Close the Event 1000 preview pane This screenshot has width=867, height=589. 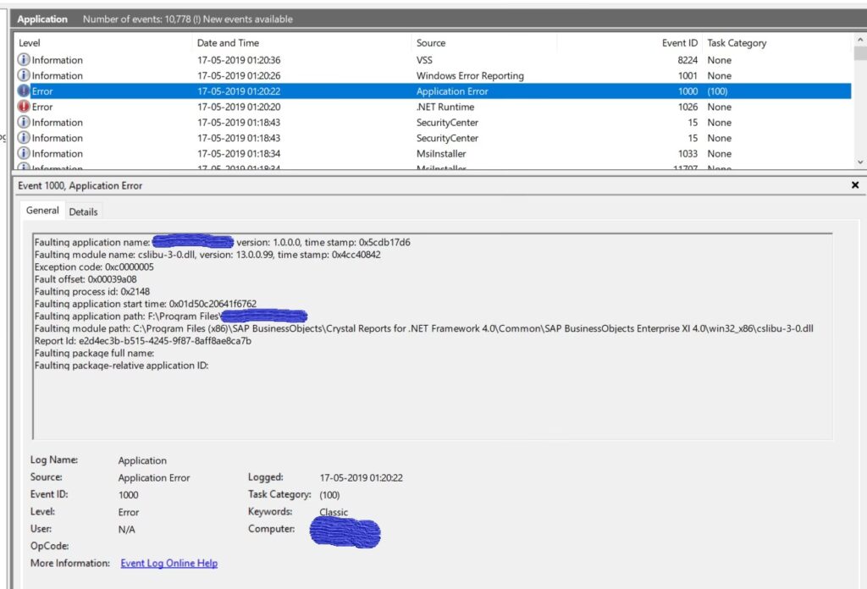click(854, 184)
